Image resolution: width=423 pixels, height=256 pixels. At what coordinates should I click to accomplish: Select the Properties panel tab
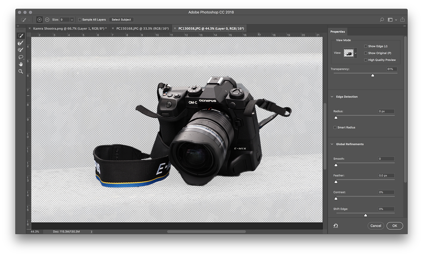pos(338,32)
